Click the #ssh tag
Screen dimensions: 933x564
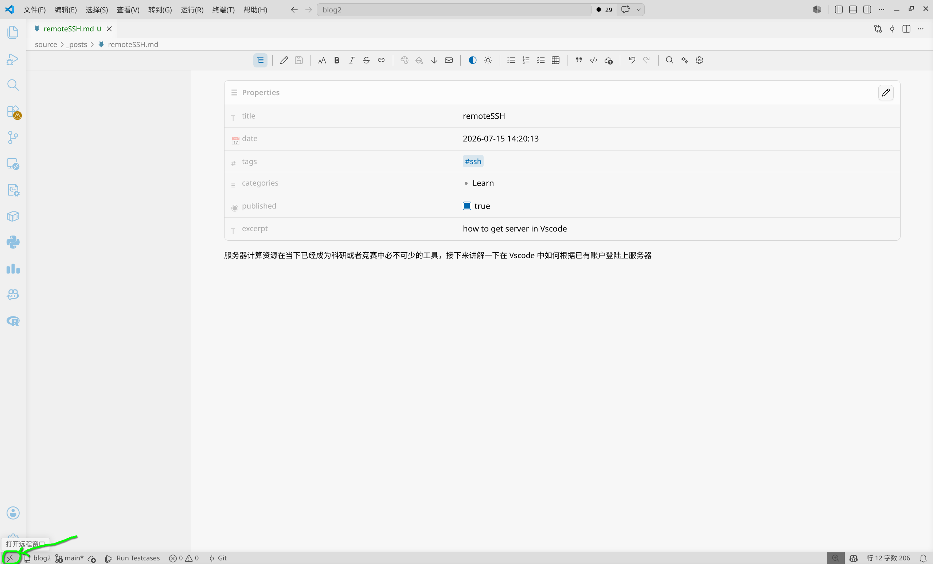(x=473, y=162)
